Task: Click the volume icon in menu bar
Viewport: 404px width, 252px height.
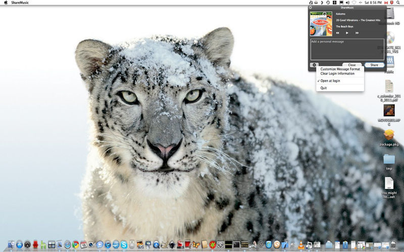Action: (347, 3)
